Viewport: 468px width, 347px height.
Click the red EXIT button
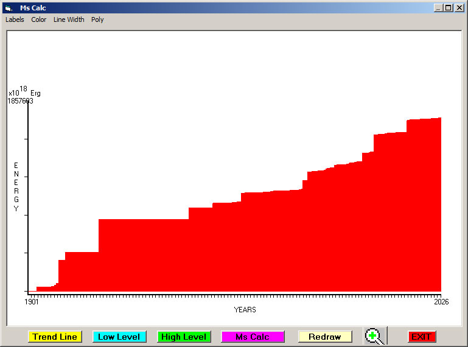pos(421,337)
